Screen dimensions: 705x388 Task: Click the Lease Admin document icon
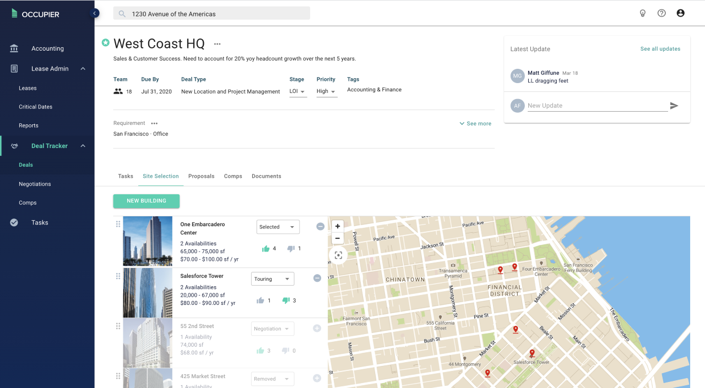[14, 69]
